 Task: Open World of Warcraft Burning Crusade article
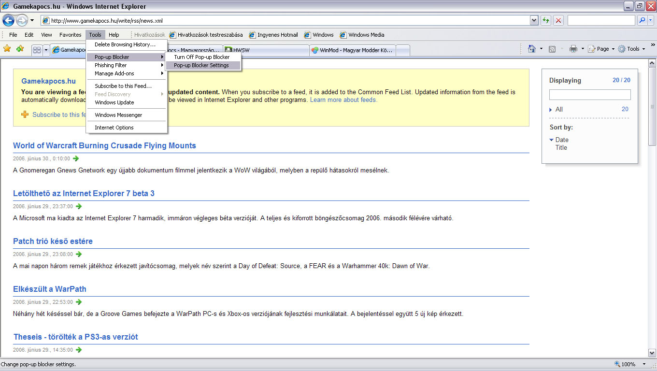104,145
